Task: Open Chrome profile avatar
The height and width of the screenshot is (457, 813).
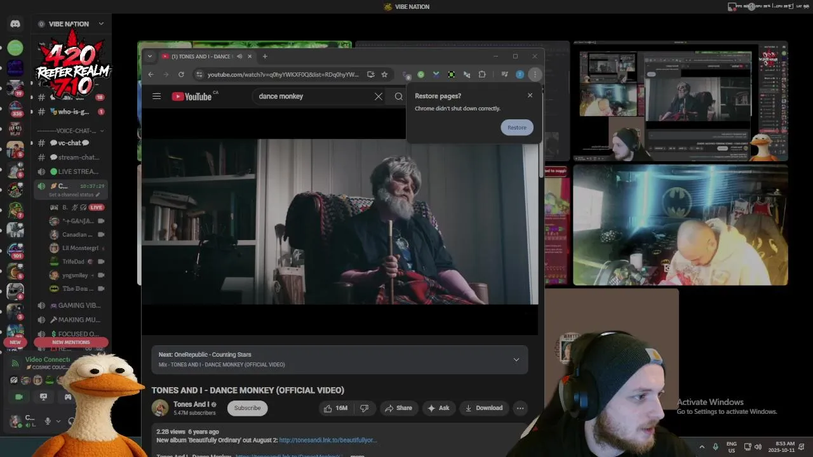Action: tap(520, 74)
